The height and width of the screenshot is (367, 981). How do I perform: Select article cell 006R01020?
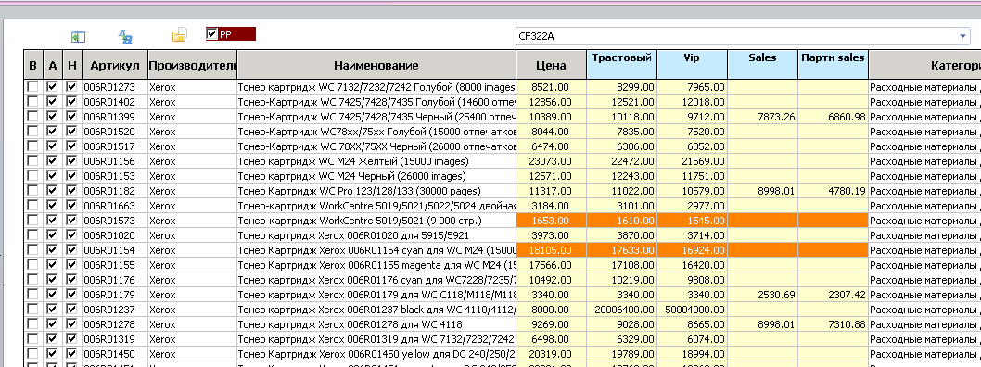[x=114, y=235]
